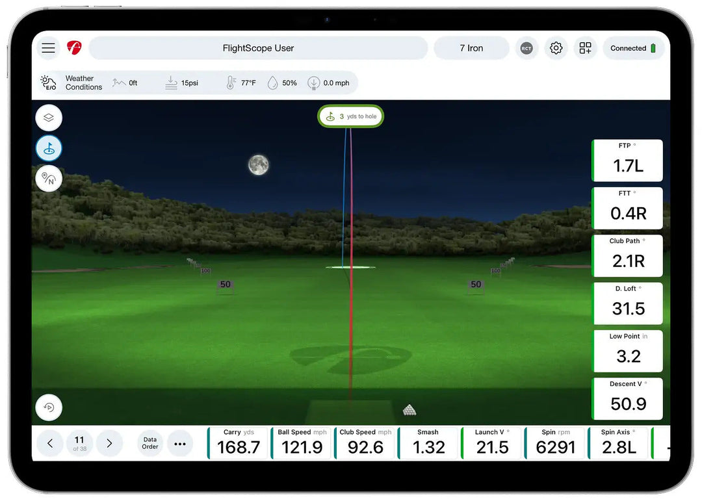Viewport: 702px width, 501px height.
Task: Open the Data Order button
Action: pyautogui.click(x=150, y=443)
